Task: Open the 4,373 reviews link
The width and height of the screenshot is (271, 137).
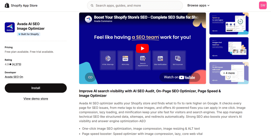Action: [16, 64]
